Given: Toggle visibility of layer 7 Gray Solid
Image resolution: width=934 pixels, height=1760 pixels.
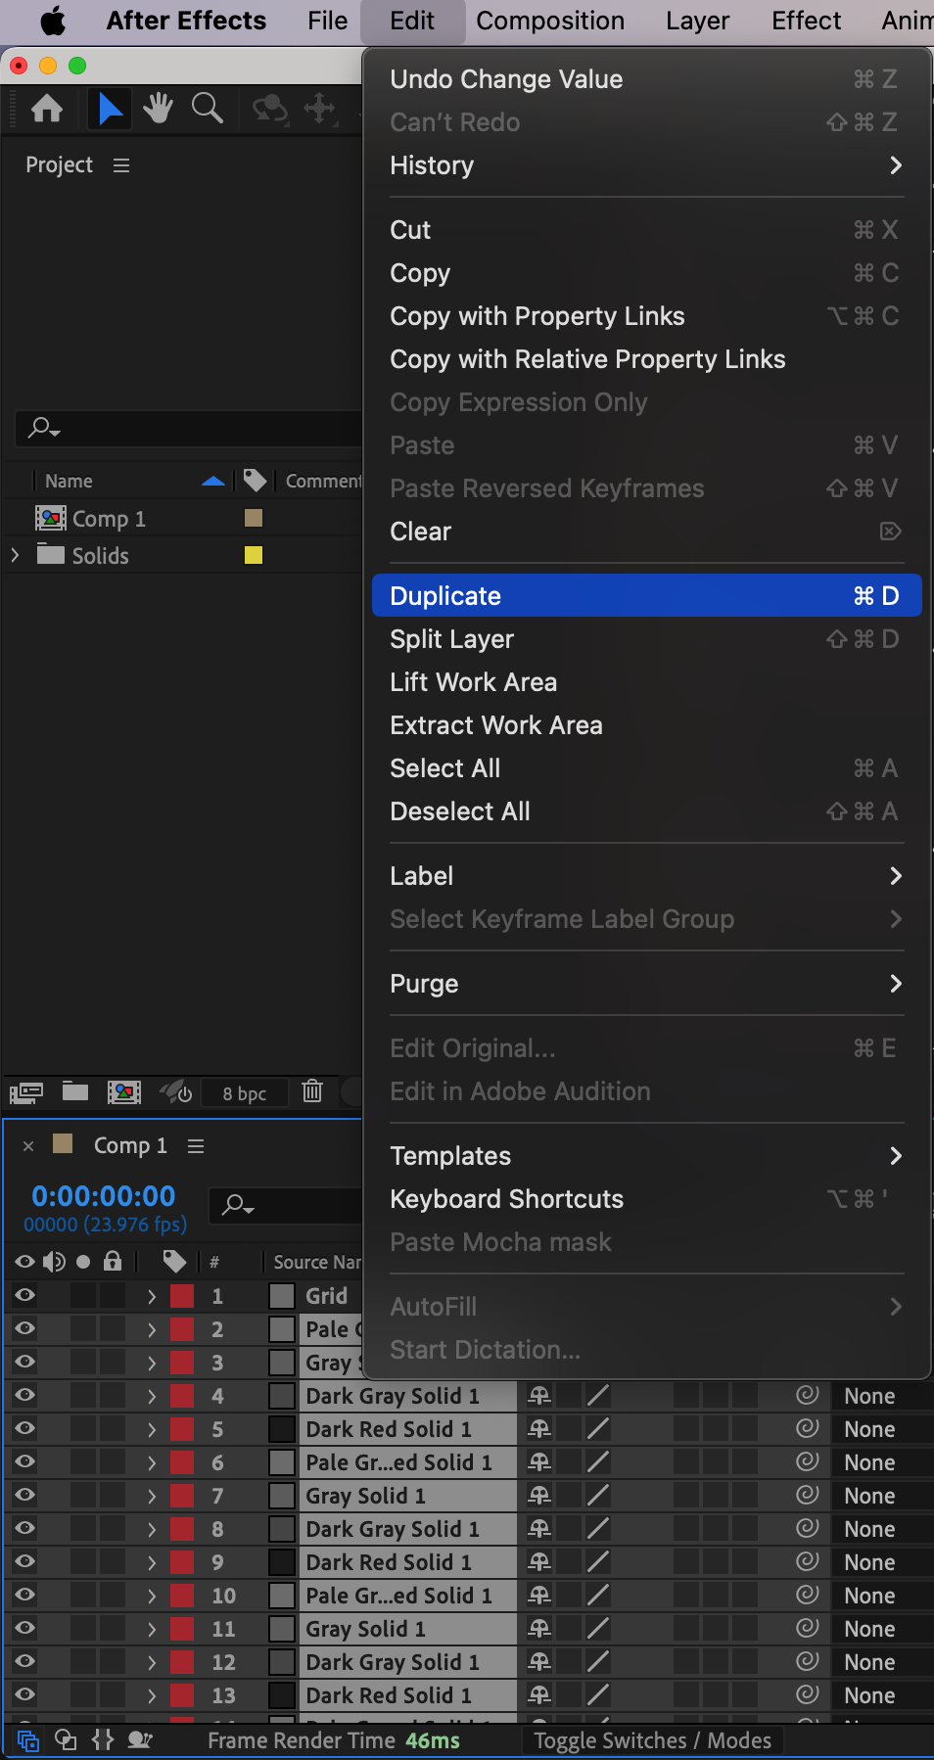Looking at the screenshot, I should pos(25,1495).
